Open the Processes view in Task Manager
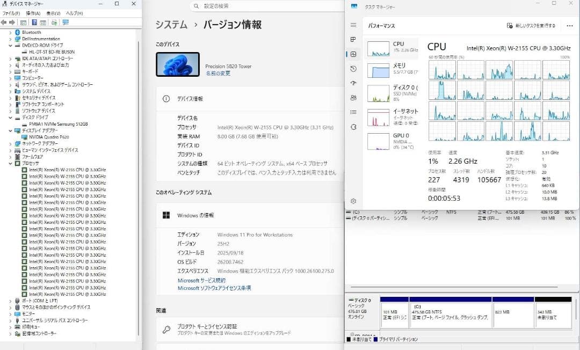 (353, 40)
